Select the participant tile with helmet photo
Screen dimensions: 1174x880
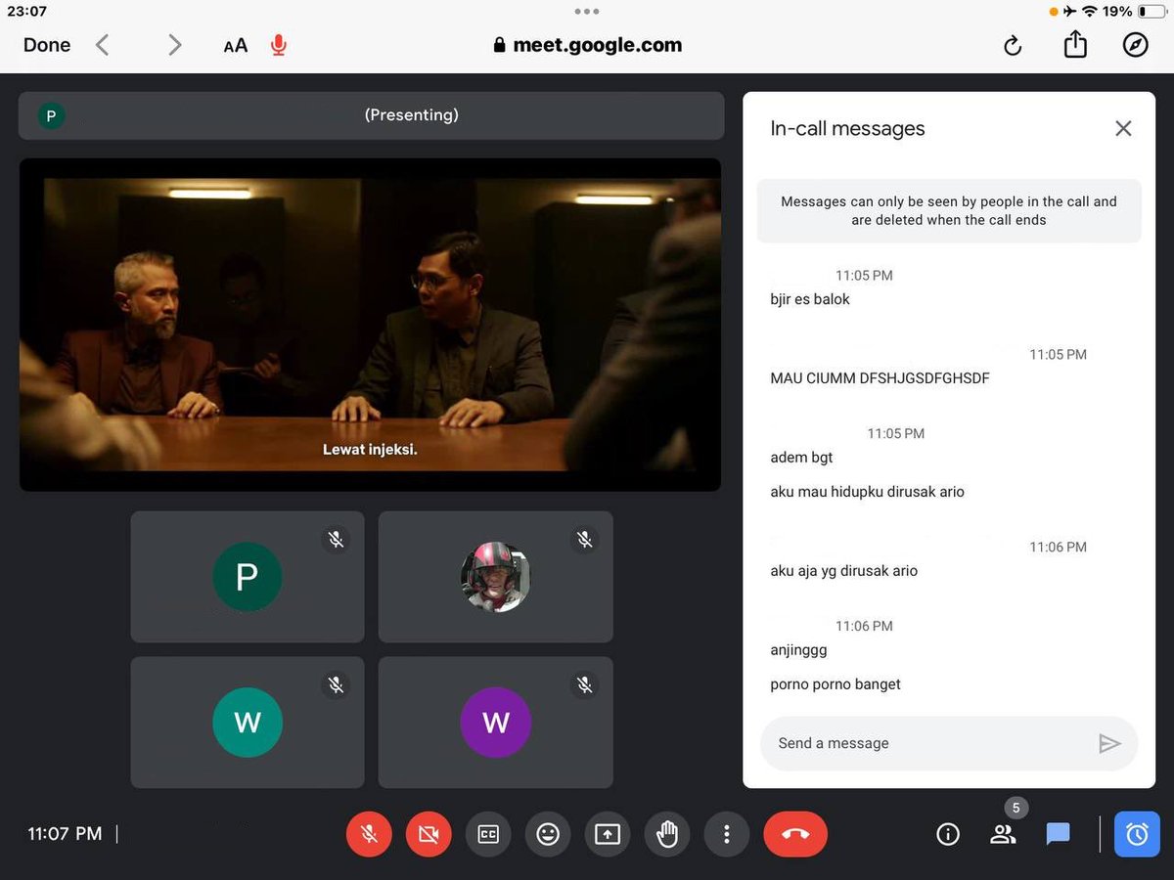496,577
